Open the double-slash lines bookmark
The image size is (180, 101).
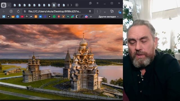[x=82, y=17]
